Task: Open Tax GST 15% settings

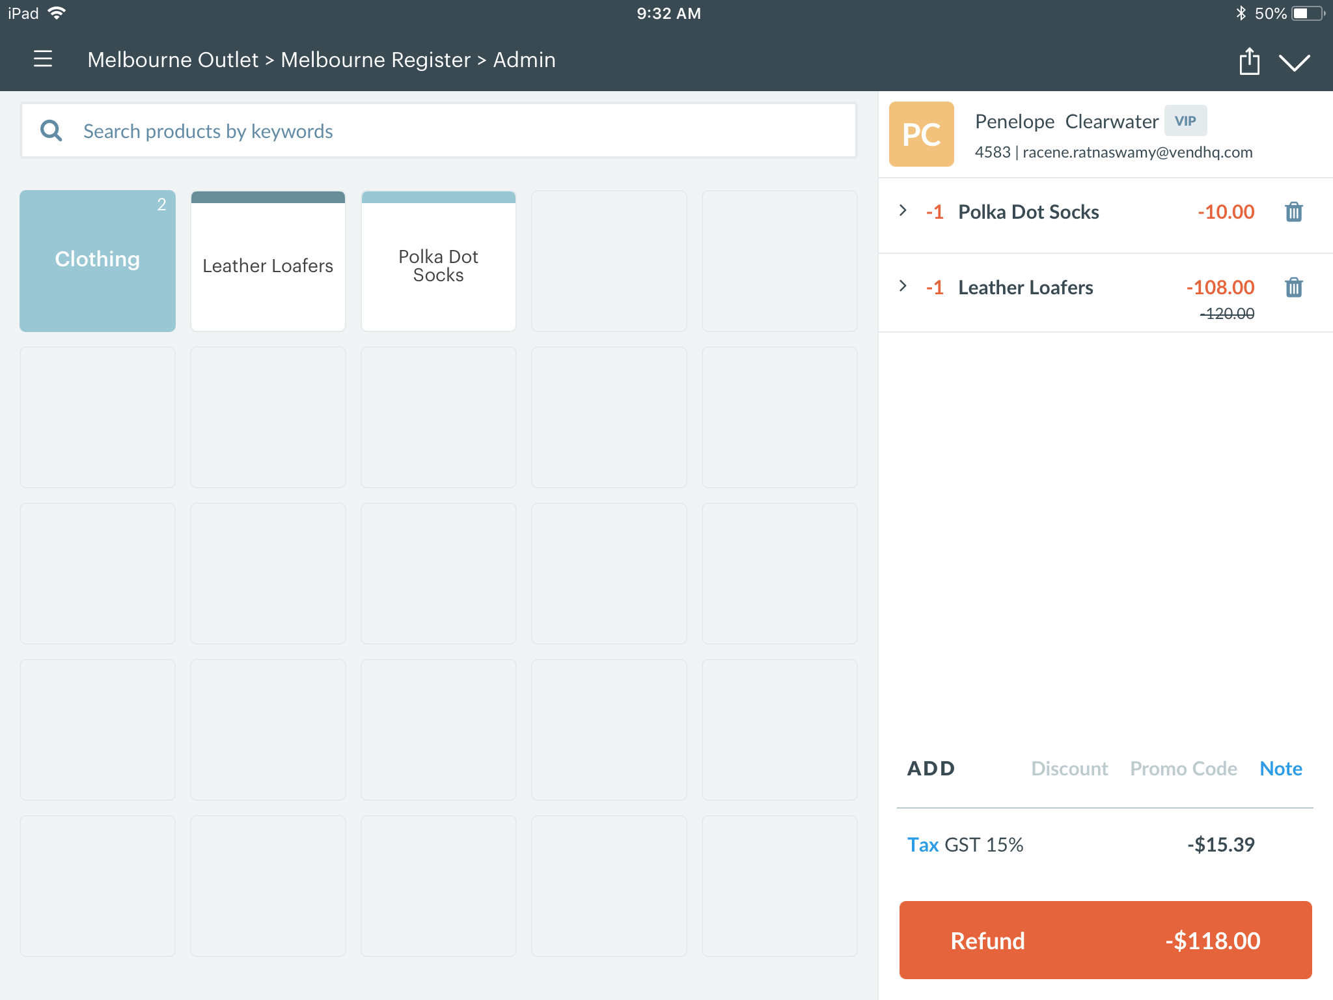Action: 922,844
